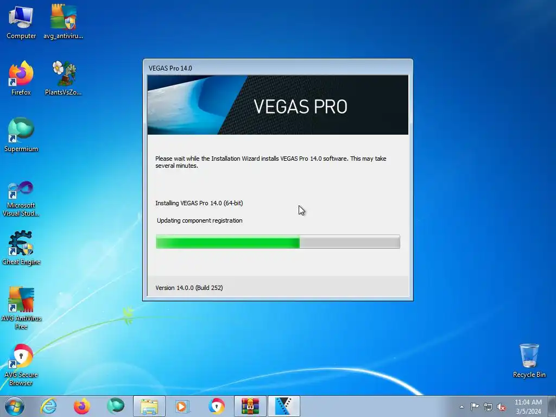Open Windows Media Player from the taskbar
Image resolution: width=556 pixels, height=417 pixels.
(x=183, y=406)
